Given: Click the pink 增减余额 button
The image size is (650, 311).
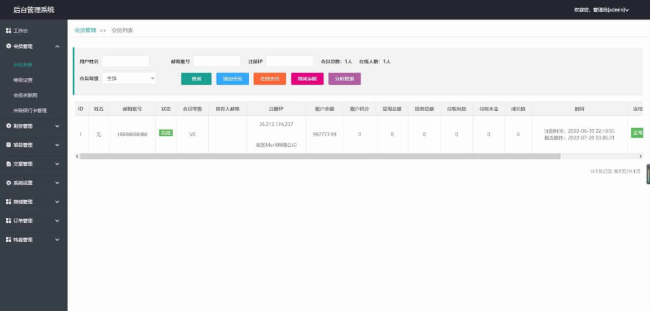Looking at the screenshot, I should (x=307, y=79).
